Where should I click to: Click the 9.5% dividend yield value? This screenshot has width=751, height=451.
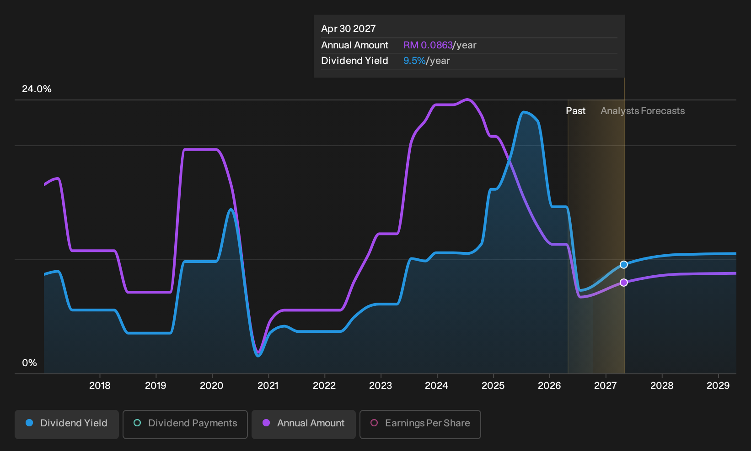point(414,61)
